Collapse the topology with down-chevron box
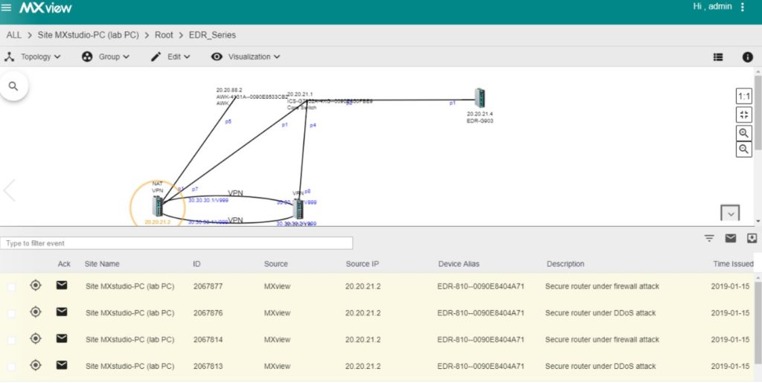Screen dimensions: 762x383 point(730,213)
